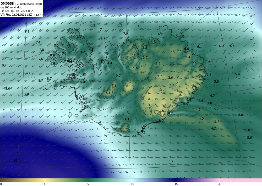262x186 pixels.
Task: Click the 5.3 value on the map
Action: [72, 82]
